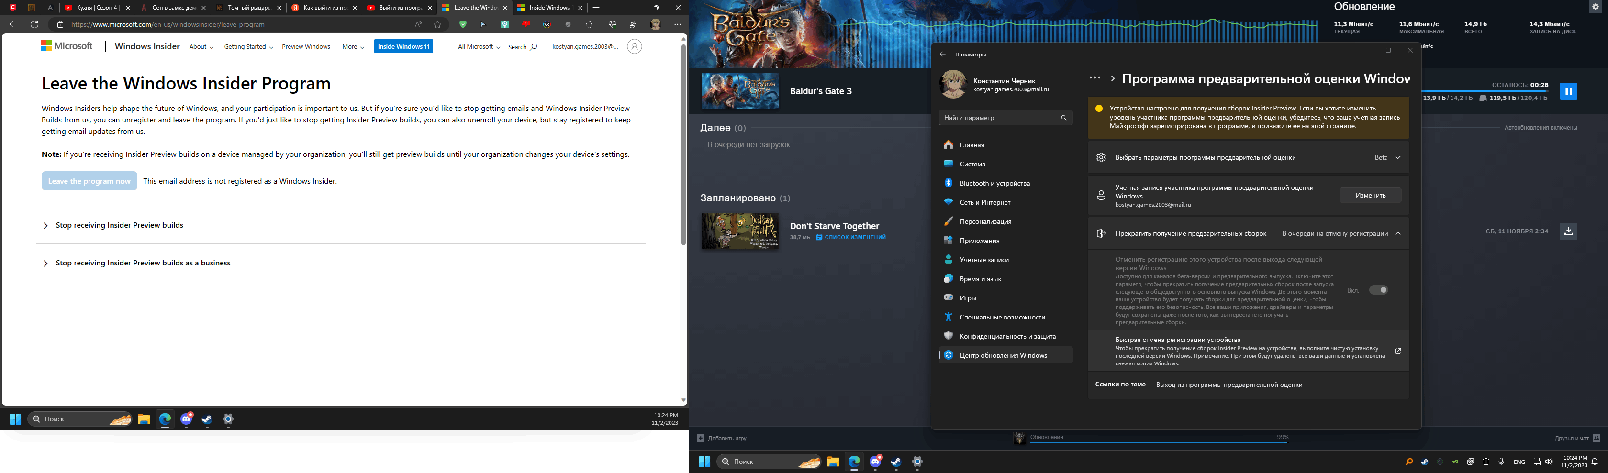Viewport: 1608px width, 473px height.
Task: Reload the page with Edge refresh icon
Action: pos(34,24)
